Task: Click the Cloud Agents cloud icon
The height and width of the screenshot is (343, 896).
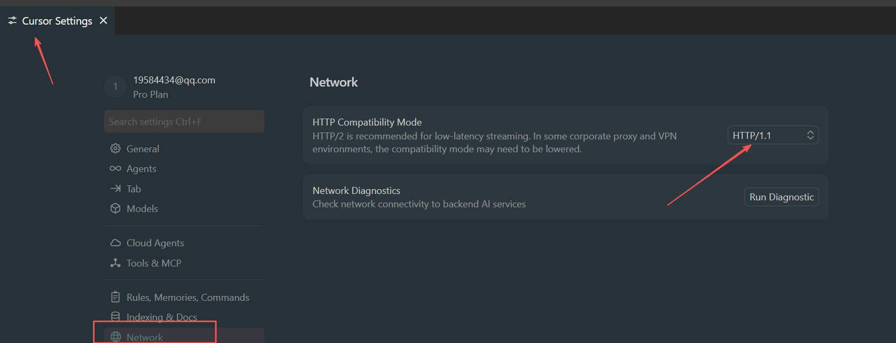Action: [115, 243]
